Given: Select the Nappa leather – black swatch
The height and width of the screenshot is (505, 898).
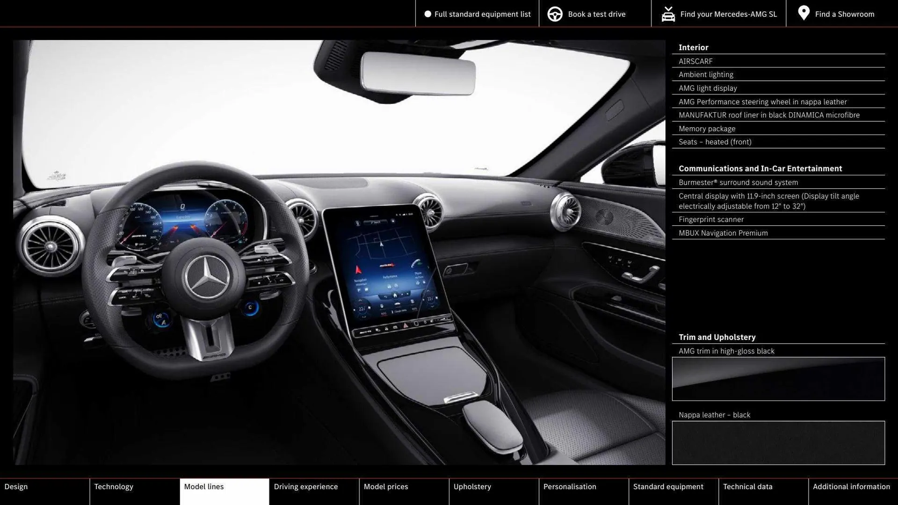Looking at the screenshot, I should pyautogui.click(x=778, y=442).
